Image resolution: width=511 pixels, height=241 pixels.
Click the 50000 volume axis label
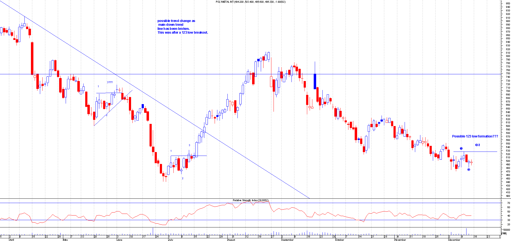506,230
